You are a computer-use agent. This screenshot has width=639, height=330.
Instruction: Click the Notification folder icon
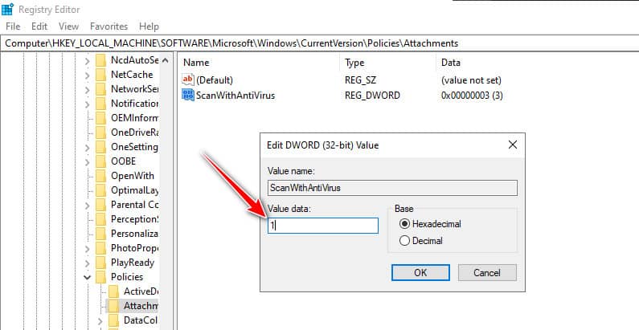pyautogui.click(x=100, y=104)
